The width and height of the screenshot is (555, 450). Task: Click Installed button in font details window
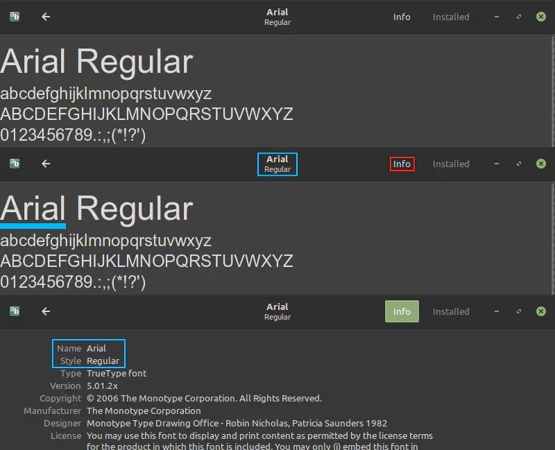coord(451,311)
